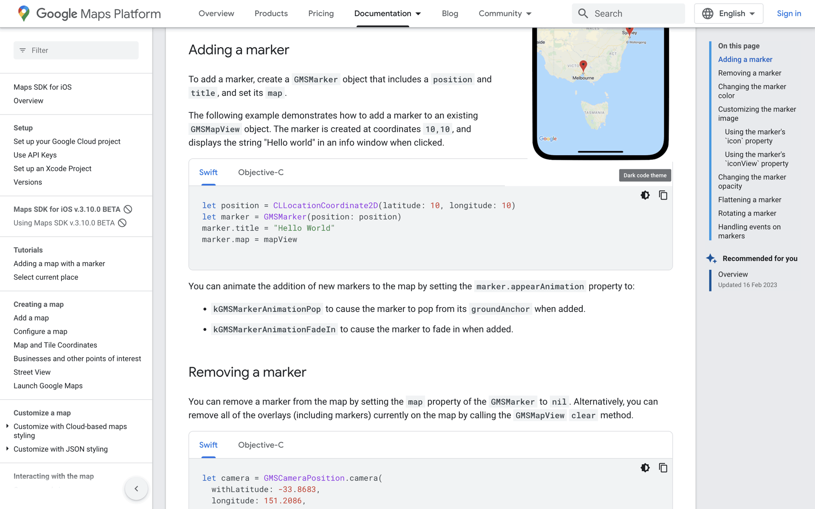Image resolution: width=815 pixels, height=509 pixels.
Task: Expand Customize with Cloud-based maps styling
Action: [7, 426]
